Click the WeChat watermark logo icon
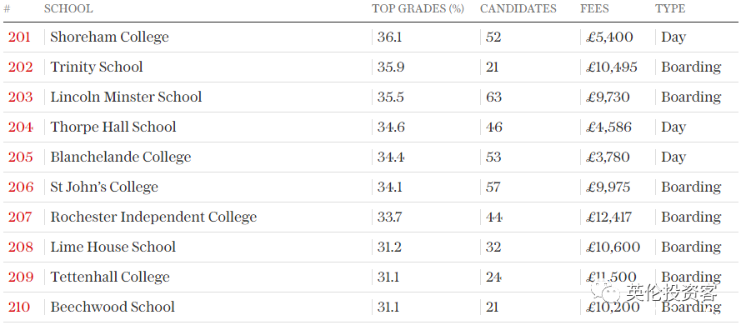This screenshot has width=741, height=325. pos(605,292)
